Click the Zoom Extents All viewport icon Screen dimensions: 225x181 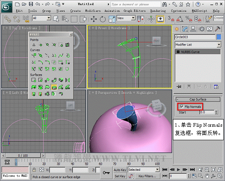tap(220, 170)
